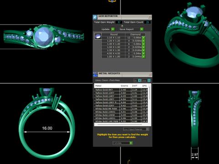Screen dimensions: 219x164
Task: Click the green Calculate arrow icon
Action: pyautogui.click(x=131, y=143)
